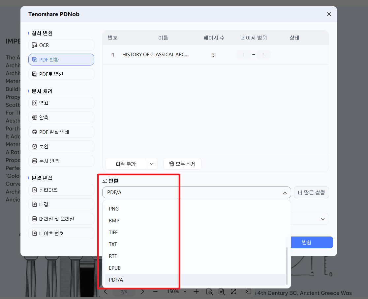Expand the dropdown below 더 많은 설정
368x299 pixels.
323,219
